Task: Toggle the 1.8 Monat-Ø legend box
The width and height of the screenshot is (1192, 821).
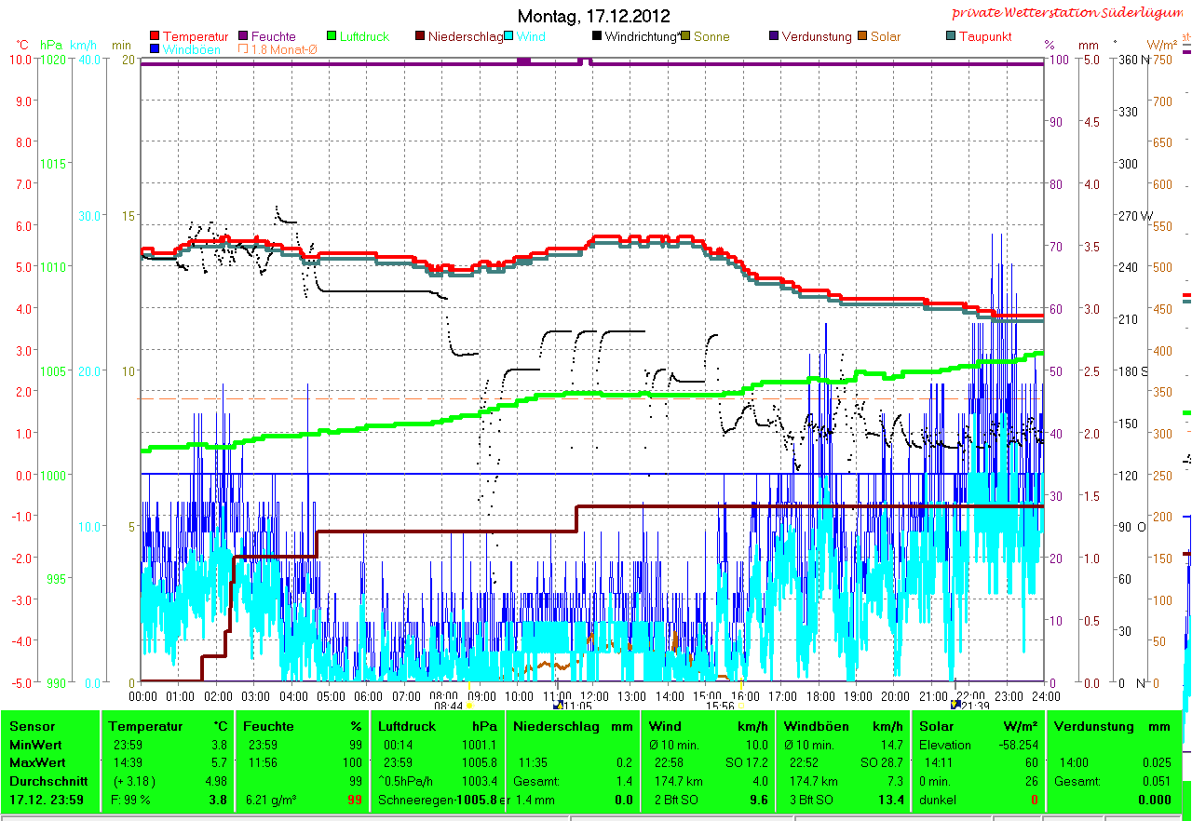Action: click(244, 49)
